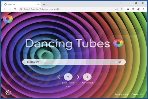This screenshot has width=148, height=99.
Task: Open the Privacy Policy link
Action: pyautogui.click(x=121, y=94)
